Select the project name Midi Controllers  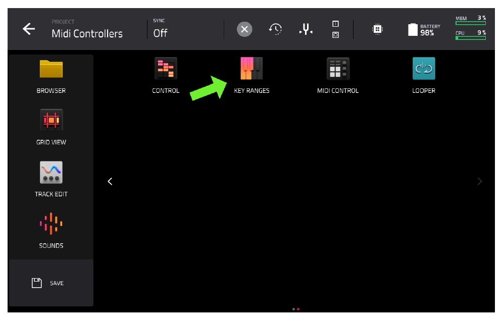click(87, 33)
